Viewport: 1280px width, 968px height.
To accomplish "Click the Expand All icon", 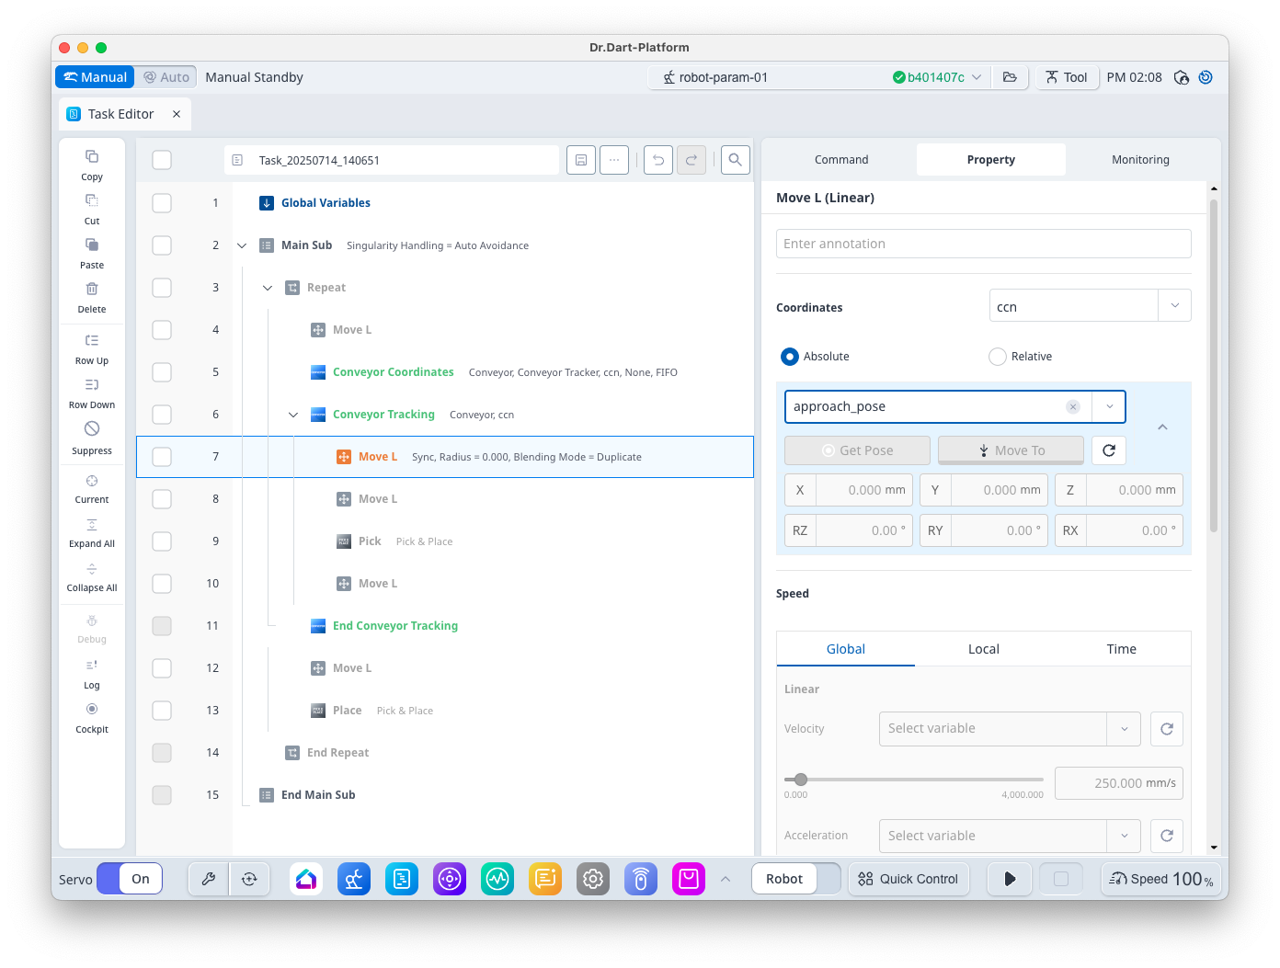I will pos(92,525).
